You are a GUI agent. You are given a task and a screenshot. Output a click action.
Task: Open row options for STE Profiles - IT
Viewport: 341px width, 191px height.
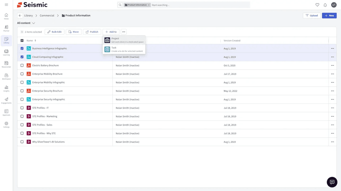[x=332, y=108]
